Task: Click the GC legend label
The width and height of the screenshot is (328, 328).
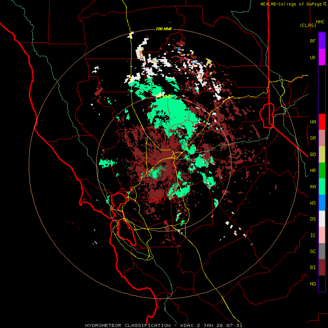Action: click(x=313, y=251)
